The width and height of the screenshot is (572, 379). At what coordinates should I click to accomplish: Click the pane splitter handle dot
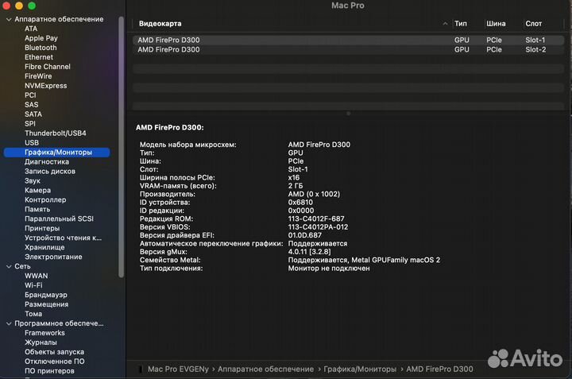pos(349,114)
